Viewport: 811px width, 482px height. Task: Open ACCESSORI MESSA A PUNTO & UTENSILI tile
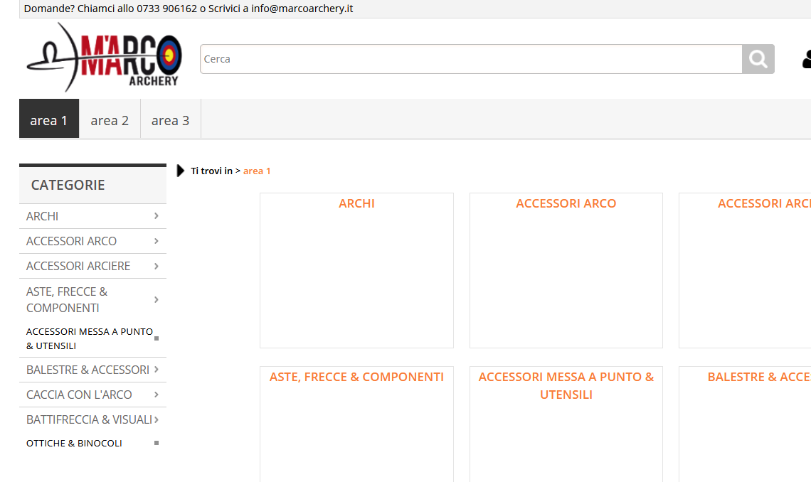tap(566, 385)
